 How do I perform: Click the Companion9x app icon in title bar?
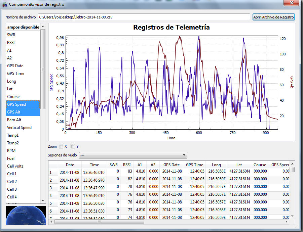[5, 4]
